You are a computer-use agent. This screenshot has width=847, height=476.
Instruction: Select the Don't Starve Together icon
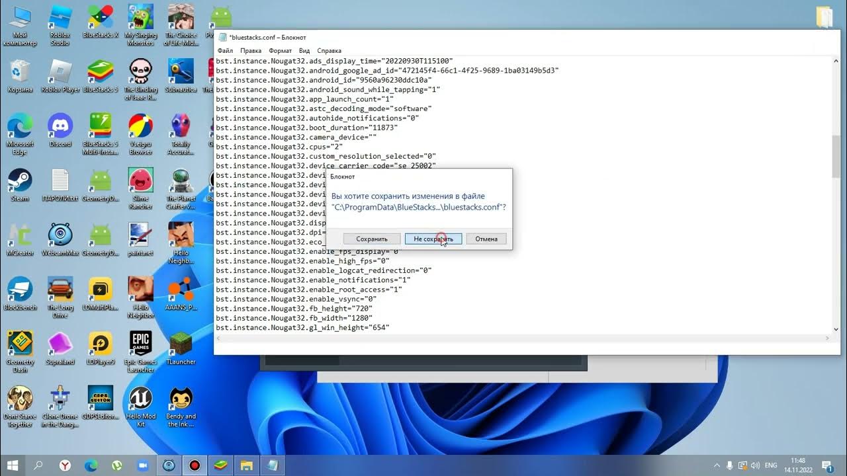click(20, 407)
